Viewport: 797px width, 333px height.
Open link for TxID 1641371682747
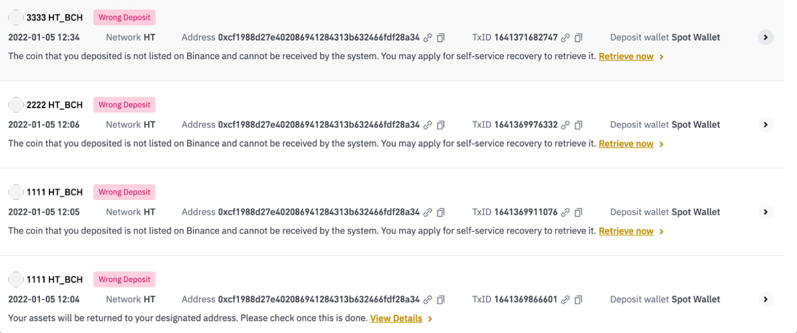pyautogui.click(x=565, y=38)
